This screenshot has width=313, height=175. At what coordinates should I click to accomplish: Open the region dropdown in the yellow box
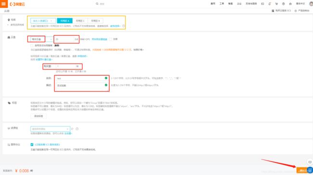click(x=43, y=21)
